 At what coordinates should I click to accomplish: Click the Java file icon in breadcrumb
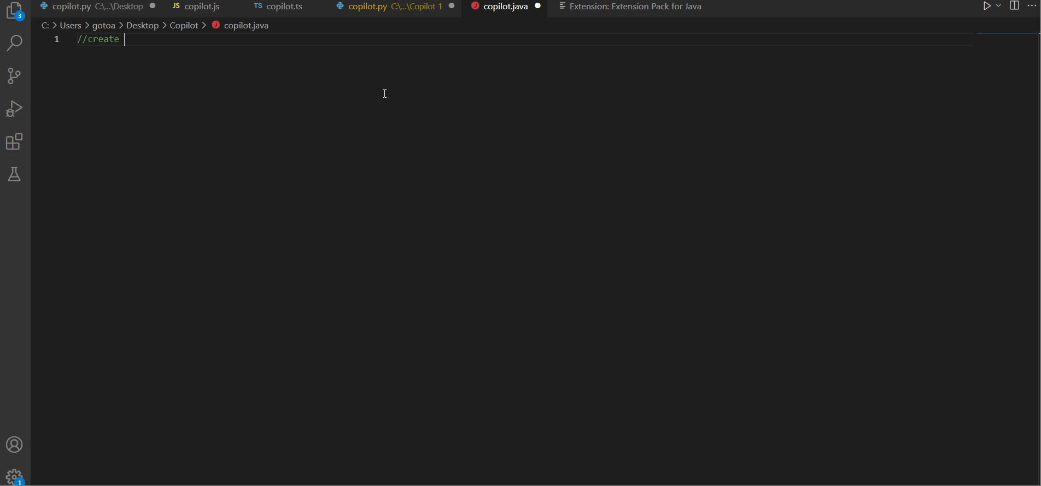pos(216,25)
